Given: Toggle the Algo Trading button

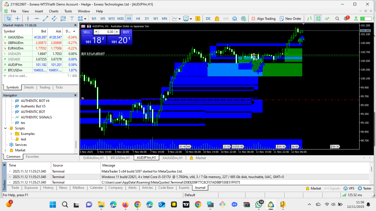Looking at the screenshot, I should click(263, 18).
